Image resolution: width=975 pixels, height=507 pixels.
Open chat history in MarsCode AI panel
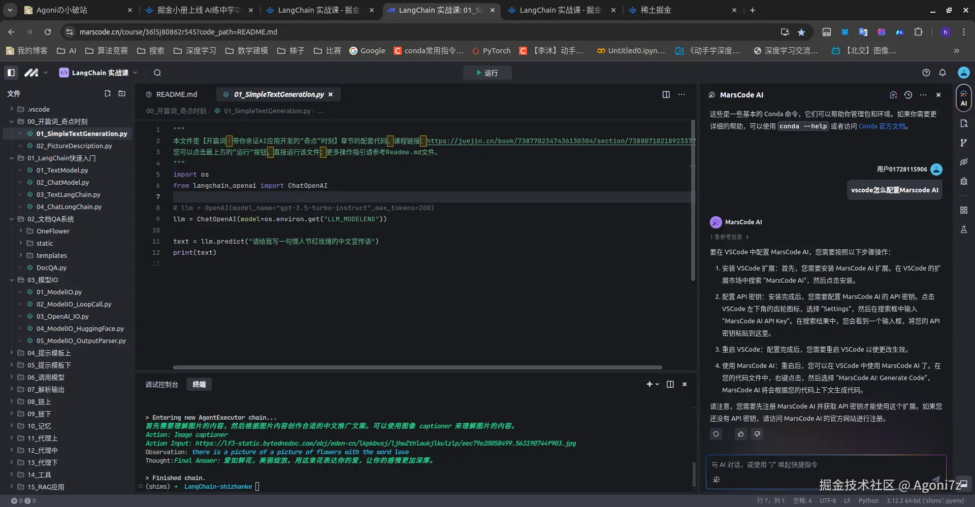(x=908, y=95)
